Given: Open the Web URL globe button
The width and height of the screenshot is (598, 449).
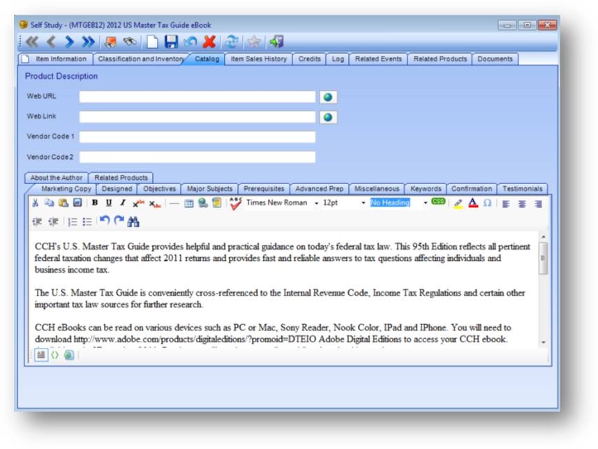Looking at the screenshot, I should pos(328,97).
